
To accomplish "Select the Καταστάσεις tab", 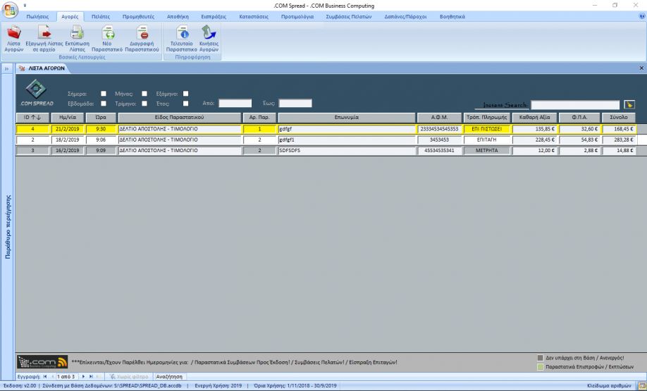I will pyautogui.click(x=254, y=16).
